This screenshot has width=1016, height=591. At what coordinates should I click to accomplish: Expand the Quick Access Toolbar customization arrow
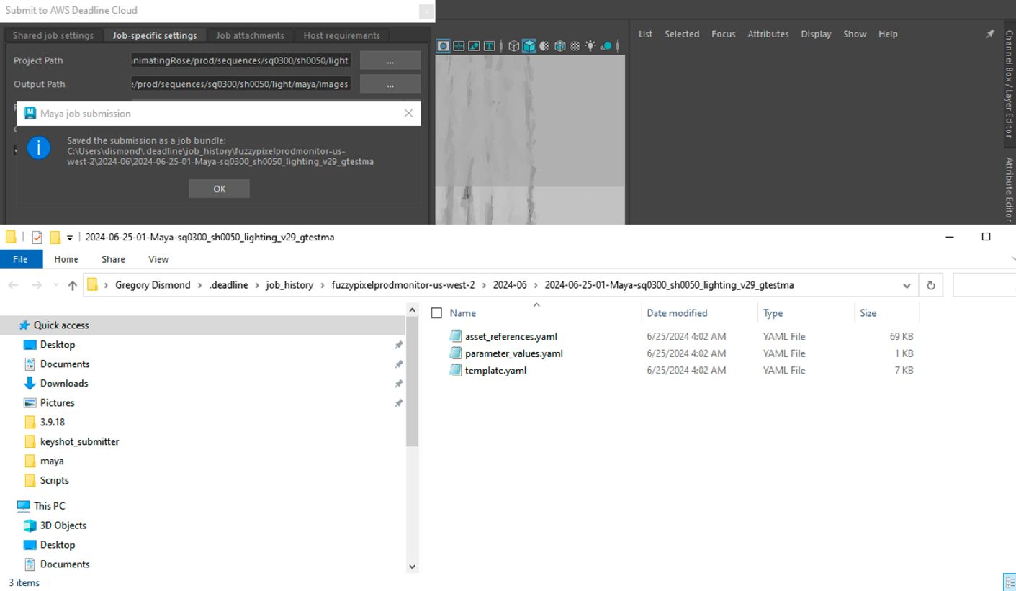69,237
